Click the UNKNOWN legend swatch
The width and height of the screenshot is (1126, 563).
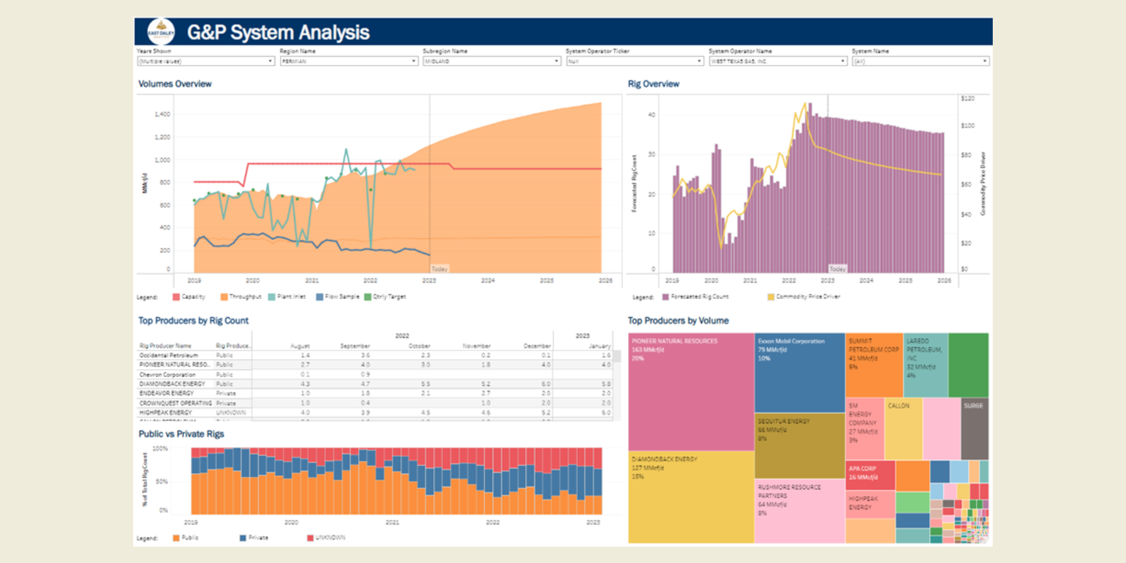point(310,538)
